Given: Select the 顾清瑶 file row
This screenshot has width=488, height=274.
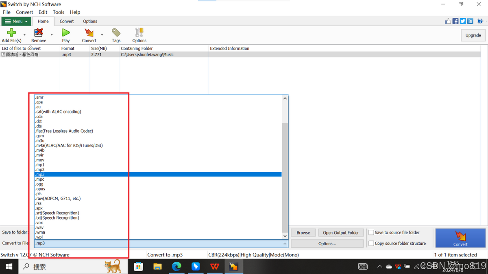Looking at the screenshot, I should click(240, 54).
